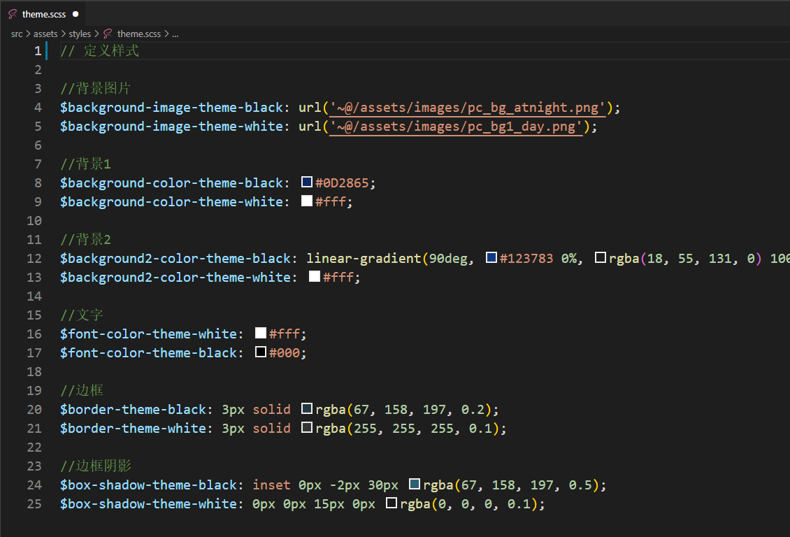
Task: Click the $background-image-theme-black variable
Action: click(x=171, y=108)
